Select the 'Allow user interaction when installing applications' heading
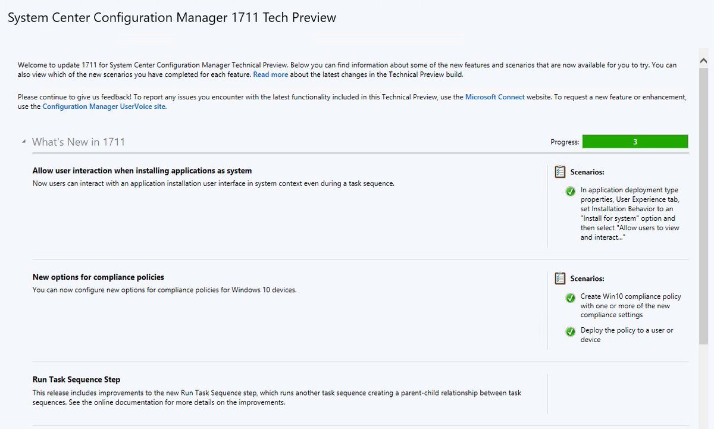This screenshot has height=429, width=714. coord(142,171)
